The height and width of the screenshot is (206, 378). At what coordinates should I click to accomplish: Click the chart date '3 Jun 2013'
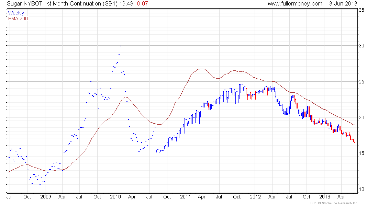click(343, 4)
